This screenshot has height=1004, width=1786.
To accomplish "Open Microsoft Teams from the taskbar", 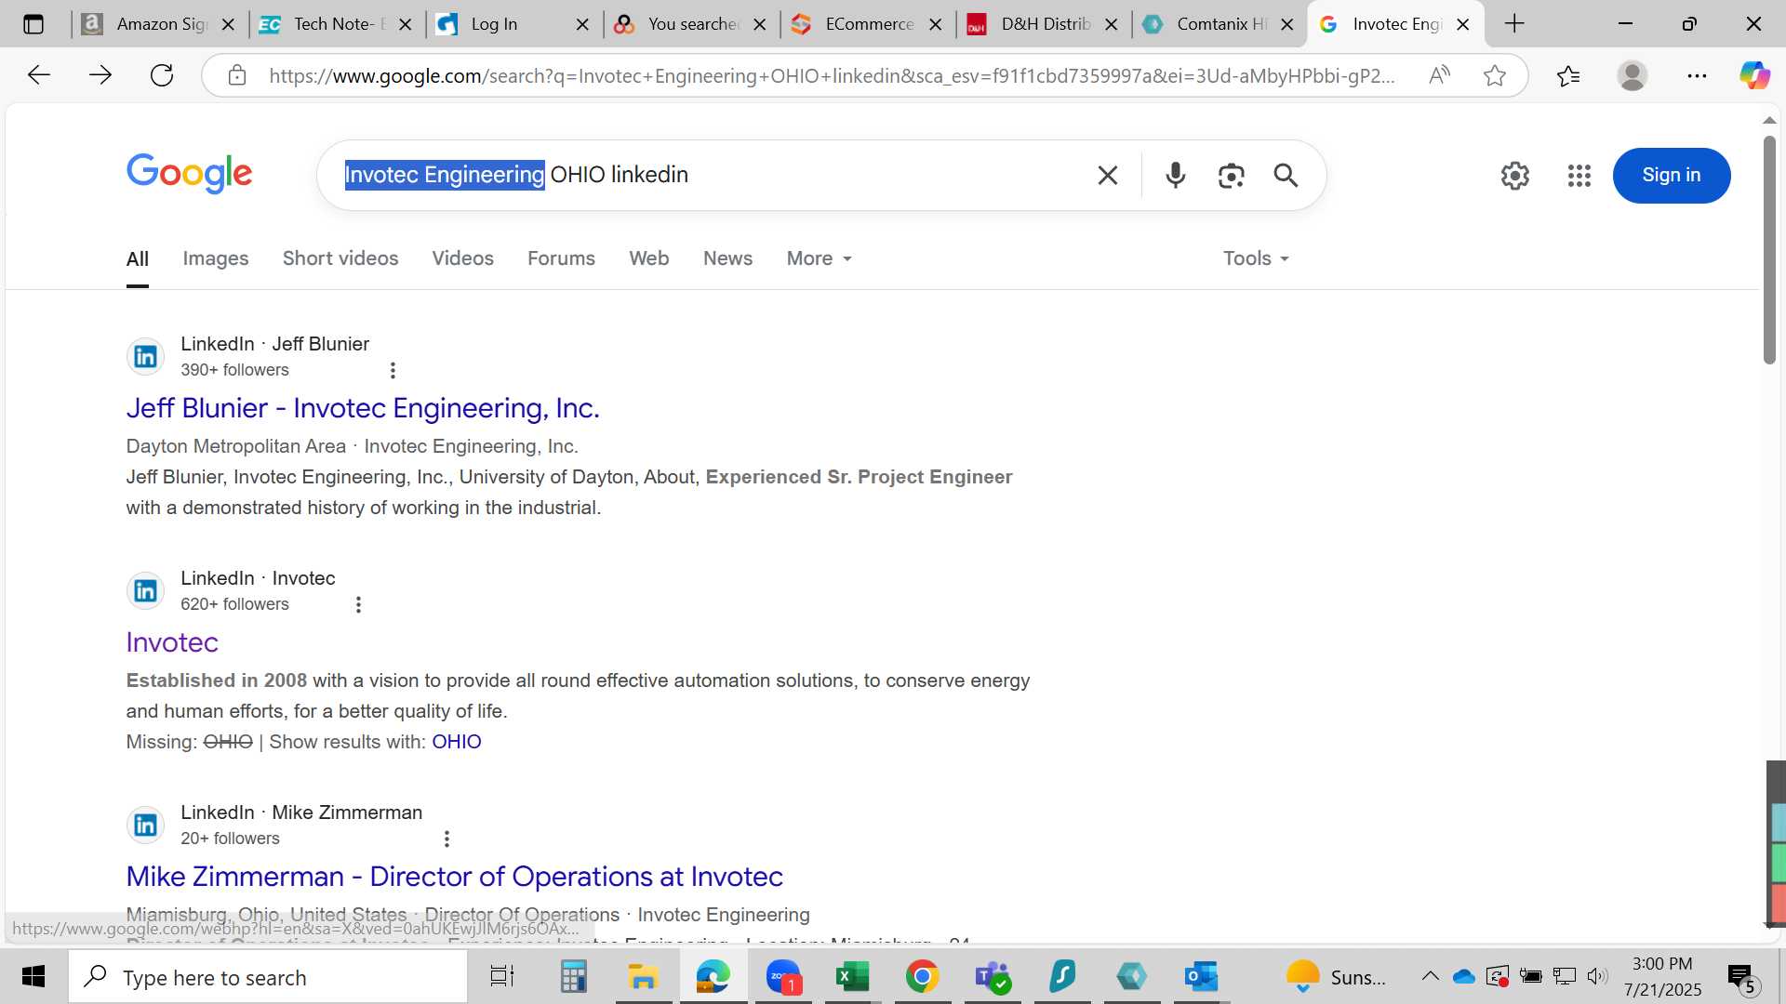I will pos(993,977).
